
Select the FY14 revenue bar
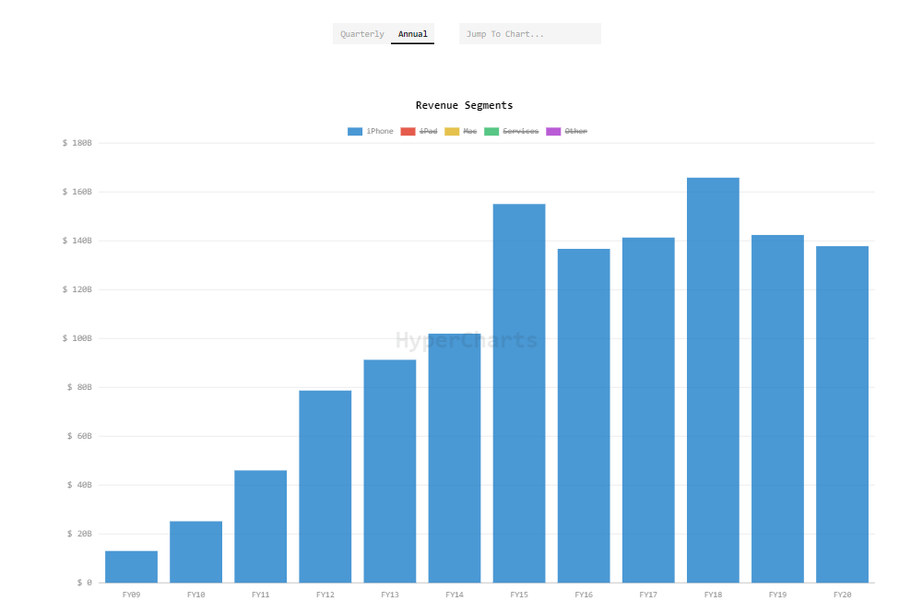(455, 458)
